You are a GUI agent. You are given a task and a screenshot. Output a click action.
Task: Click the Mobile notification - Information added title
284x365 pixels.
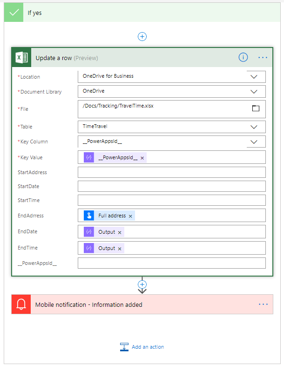pos(89,305)
